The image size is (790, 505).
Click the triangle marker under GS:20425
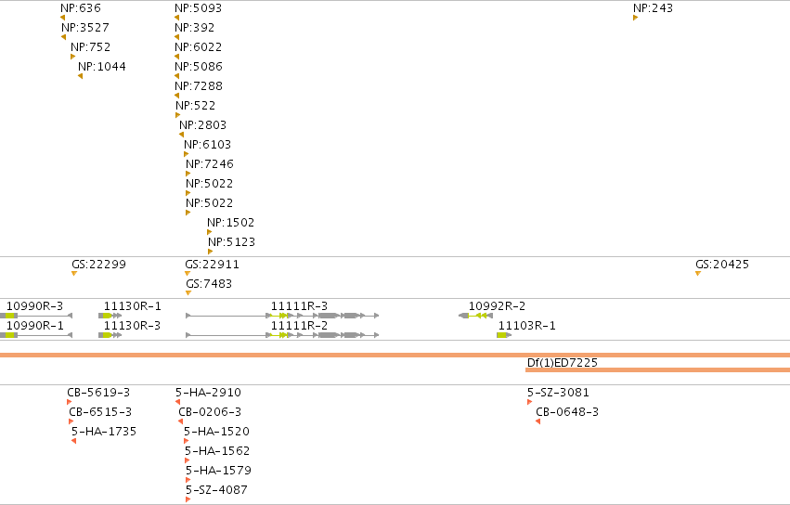698,273
